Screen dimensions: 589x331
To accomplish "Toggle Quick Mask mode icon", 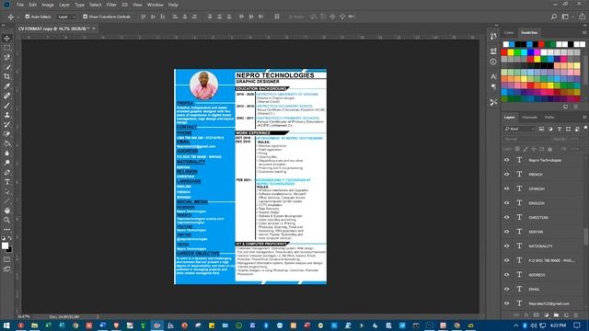I will pyautogui.click(x=6, y=259).
